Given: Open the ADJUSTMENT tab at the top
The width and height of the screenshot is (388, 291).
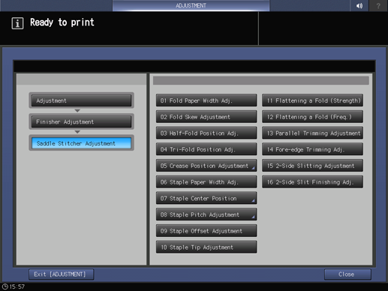Looking at the screenshot, I should (x=191, y=5).
